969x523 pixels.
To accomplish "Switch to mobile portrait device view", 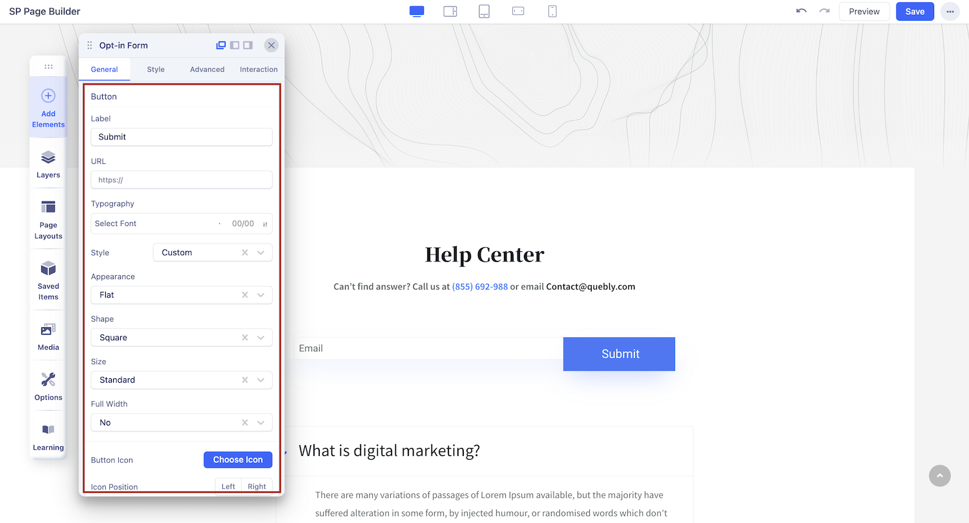I will click(x=552, y=12).
